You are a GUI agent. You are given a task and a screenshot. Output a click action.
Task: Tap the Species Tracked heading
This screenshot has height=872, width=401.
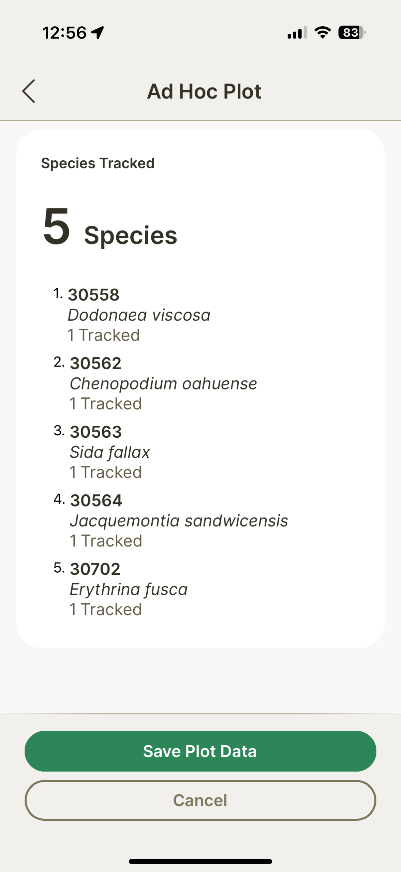(98, 163)
